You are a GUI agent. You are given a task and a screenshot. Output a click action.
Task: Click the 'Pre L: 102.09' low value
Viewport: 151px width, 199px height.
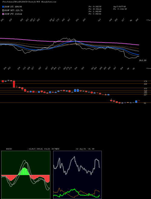click(95, 11)
